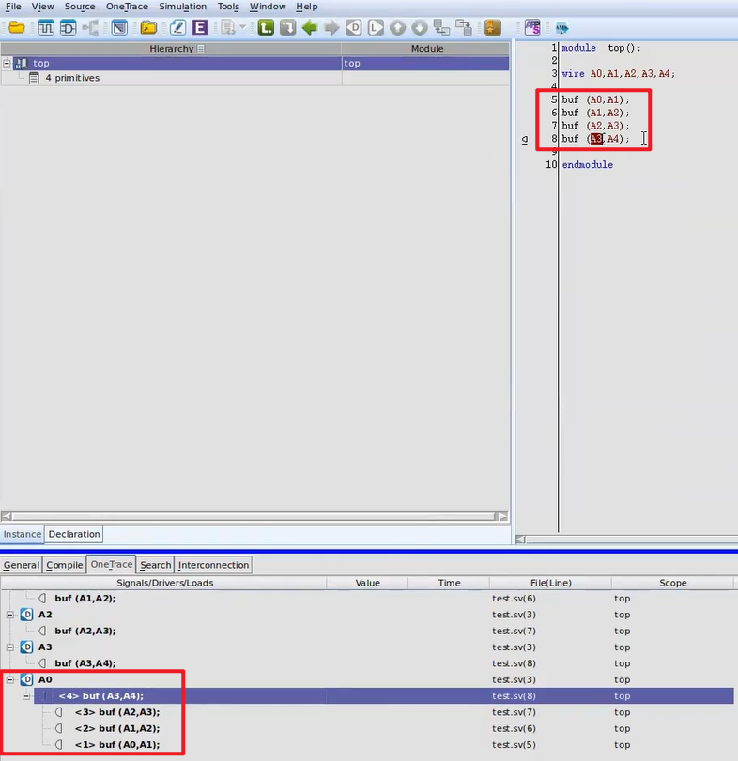Click the trace drivers D toolbar icon
738x761 pixels.
pyautogui.click(x=354, y=27)
